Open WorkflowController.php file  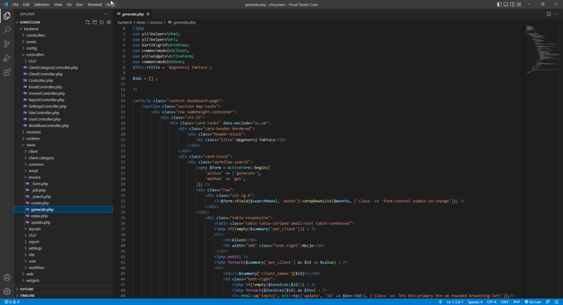pyautogui.click(x=49, y=126)
